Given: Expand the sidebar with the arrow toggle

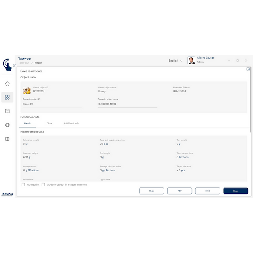Looking at the screenshot, I should (15, 65).
